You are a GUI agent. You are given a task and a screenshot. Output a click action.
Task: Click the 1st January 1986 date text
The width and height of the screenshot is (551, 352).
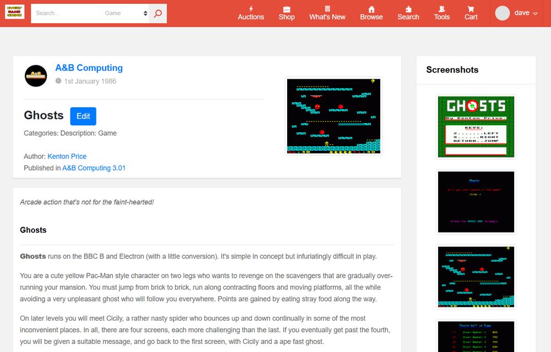point(90,81)
